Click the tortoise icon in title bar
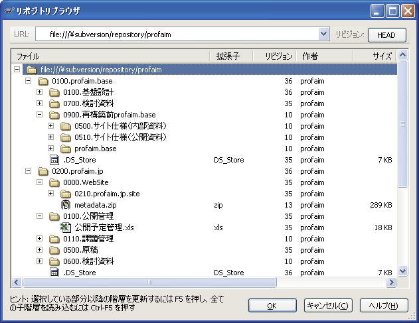Viewport: 419px width, 323px height. click(9, 11)
